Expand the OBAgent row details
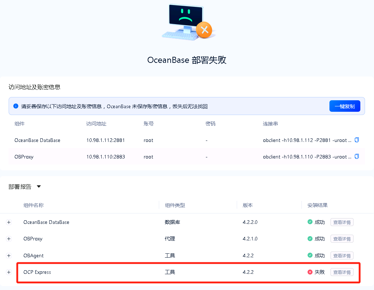Viewport: 374px width, 290px height. [9, 256]
